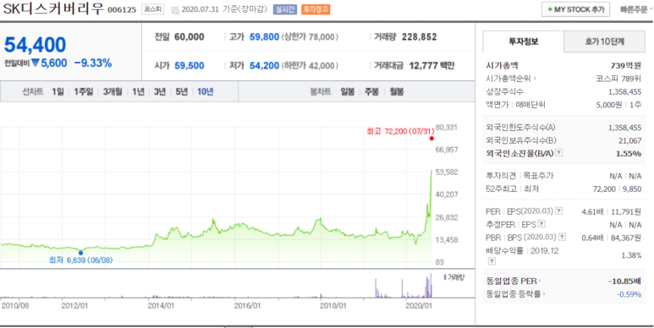
Task: Click the 고가 value 59,800
Action: 264,37
